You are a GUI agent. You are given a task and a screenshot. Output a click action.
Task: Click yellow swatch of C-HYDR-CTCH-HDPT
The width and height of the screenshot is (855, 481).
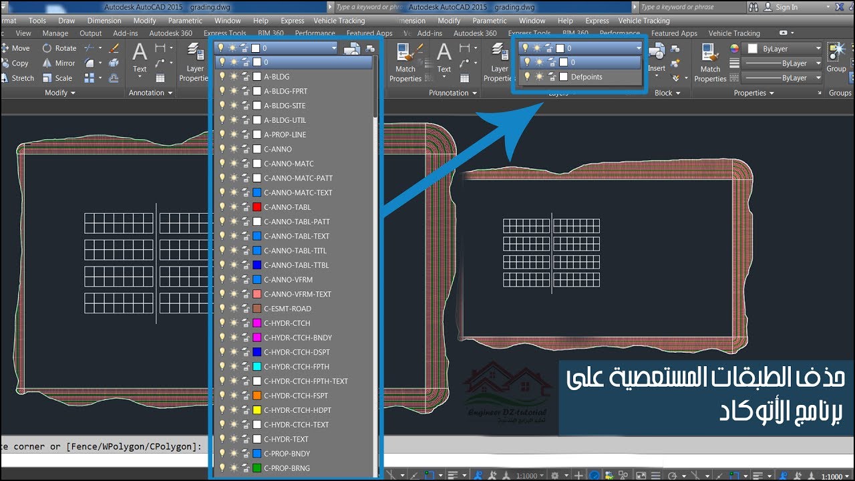coord(257,410)
